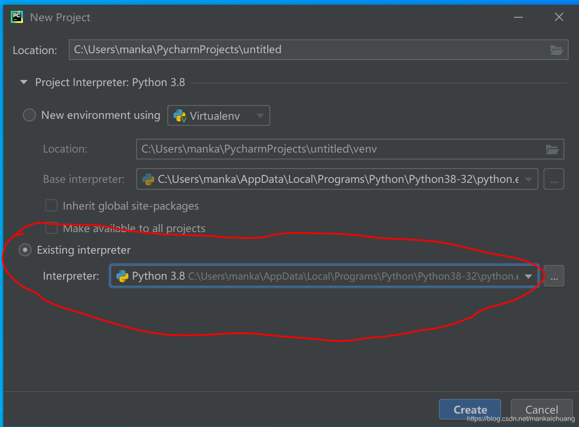Click the Python38-32 path in the Base interpreter field
579x427 pixels.
(338, 179)
